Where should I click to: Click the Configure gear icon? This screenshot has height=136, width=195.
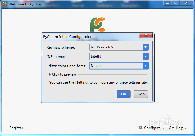coord(141,128)
